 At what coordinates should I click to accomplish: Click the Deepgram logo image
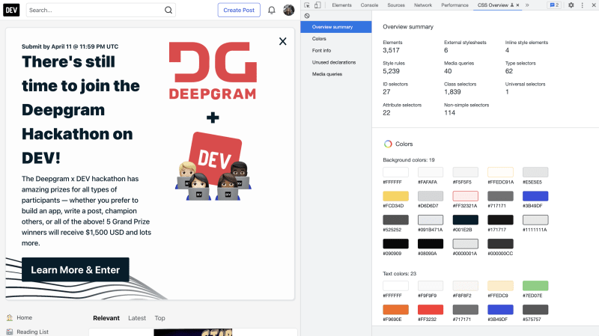[x=213, y=70]
